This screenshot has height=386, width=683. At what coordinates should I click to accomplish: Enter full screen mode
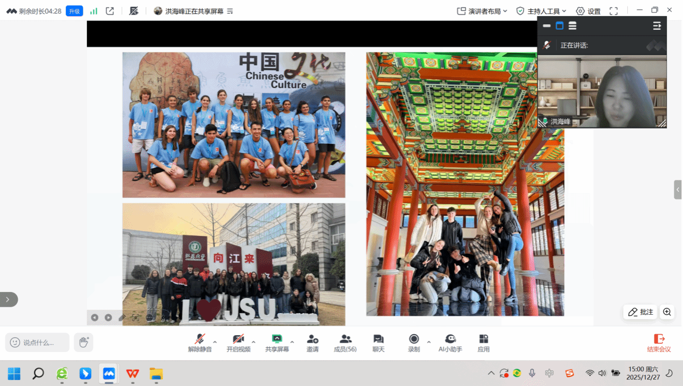tap(613, 11)
